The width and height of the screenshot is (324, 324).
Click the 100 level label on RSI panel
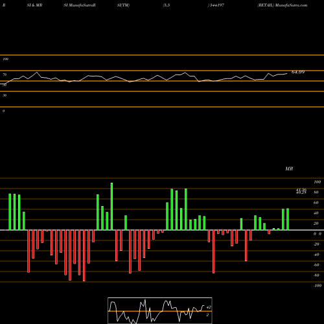(x=5, y=59)
